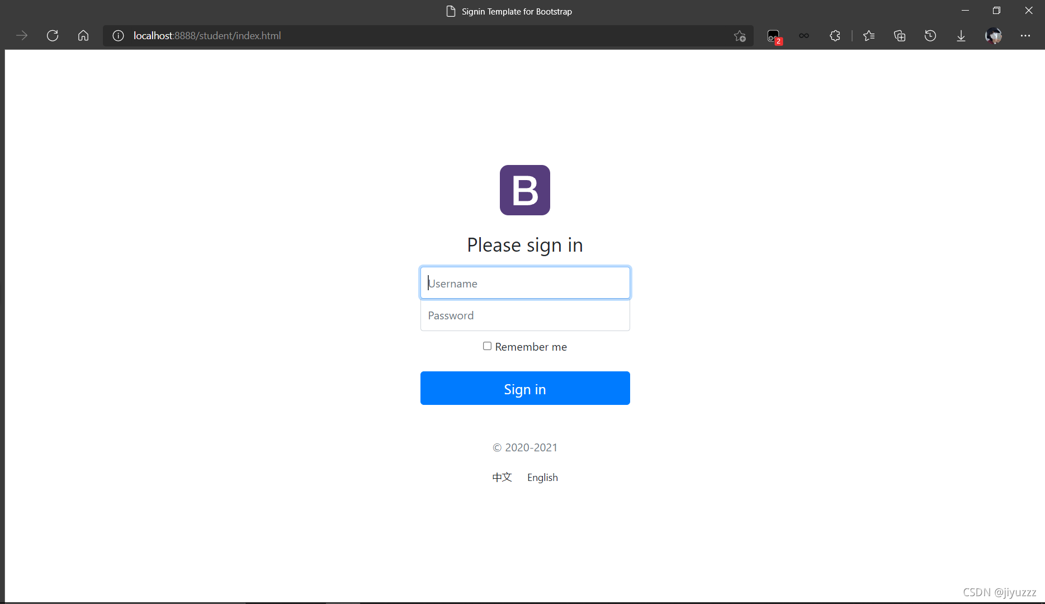1045x604 pixels.
Task: Reload the current page
Action: [x=53, y=36]
